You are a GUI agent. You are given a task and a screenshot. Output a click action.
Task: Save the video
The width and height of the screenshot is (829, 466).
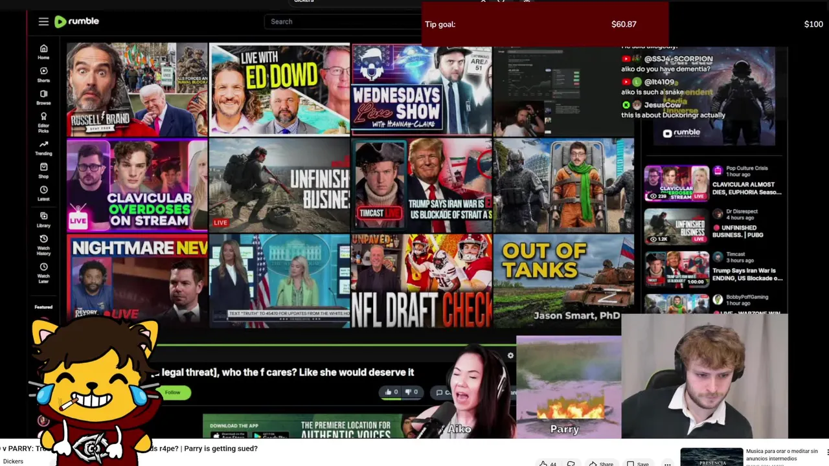638,463
